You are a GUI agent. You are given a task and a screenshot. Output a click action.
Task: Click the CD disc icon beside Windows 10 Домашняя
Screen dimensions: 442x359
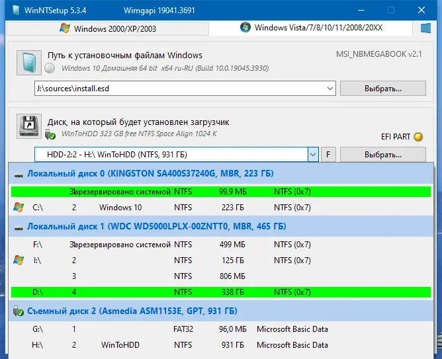50,68
